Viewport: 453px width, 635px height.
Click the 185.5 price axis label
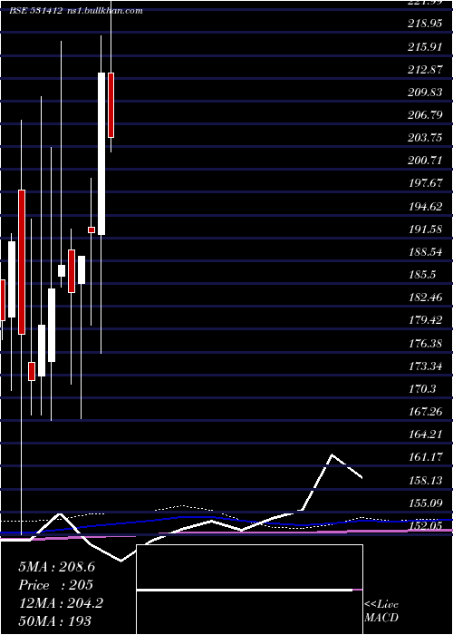point(423,275)
